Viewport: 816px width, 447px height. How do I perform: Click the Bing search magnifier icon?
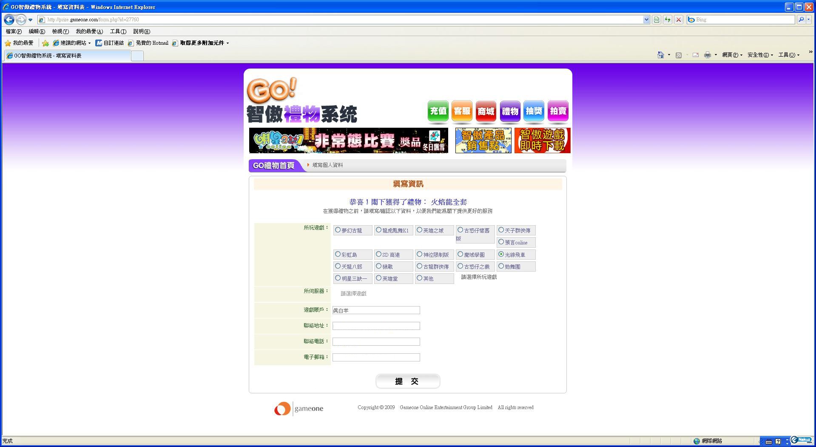coord(801,20)
